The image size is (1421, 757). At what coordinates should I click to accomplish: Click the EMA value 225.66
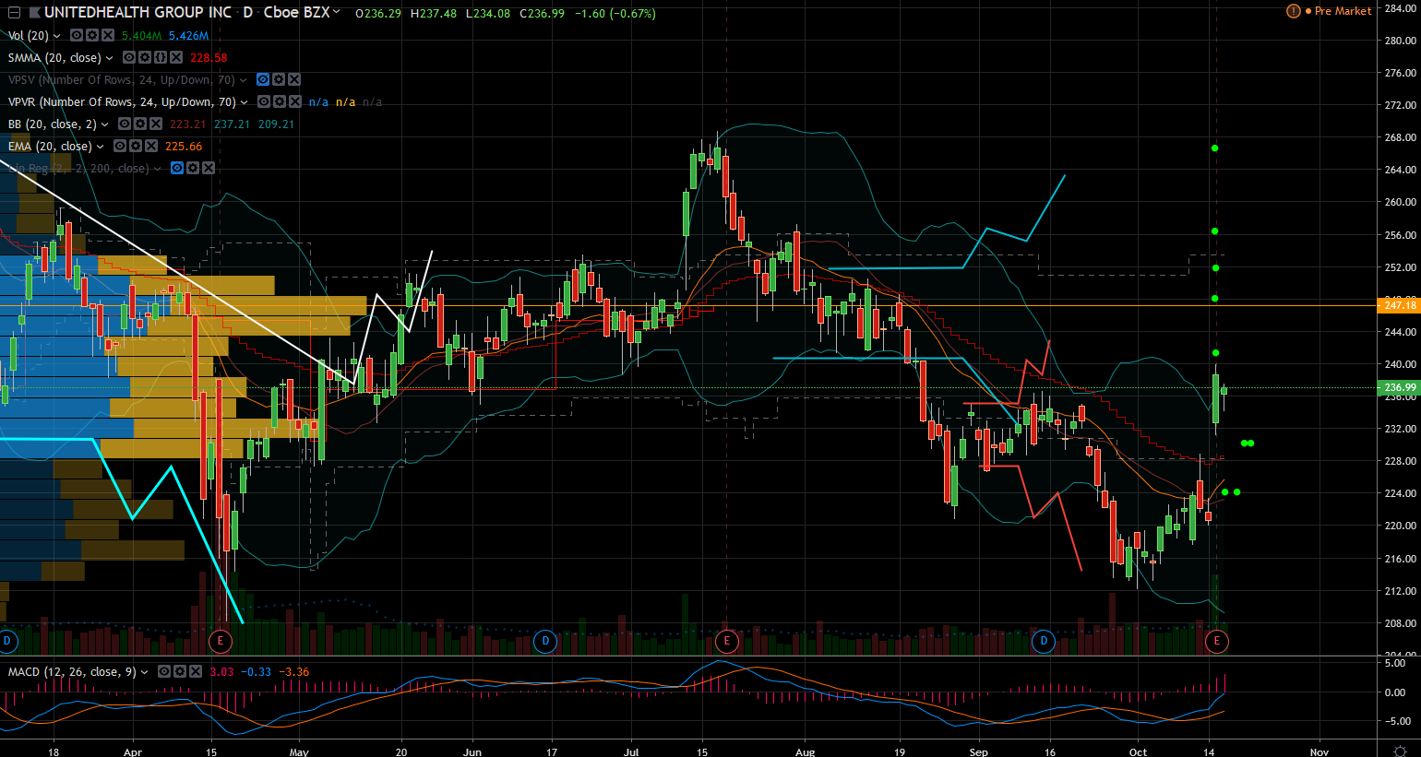(184, 147)
